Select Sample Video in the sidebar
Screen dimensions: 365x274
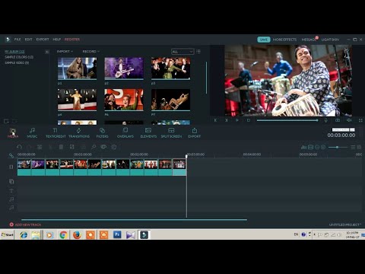click(x=17, y=62)
